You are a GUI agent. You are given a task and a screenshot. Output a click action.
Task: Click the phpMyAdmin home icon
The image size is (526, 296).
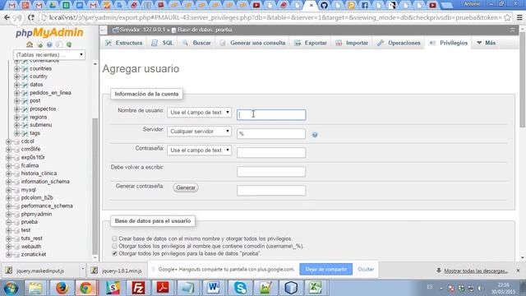[30, 44]
